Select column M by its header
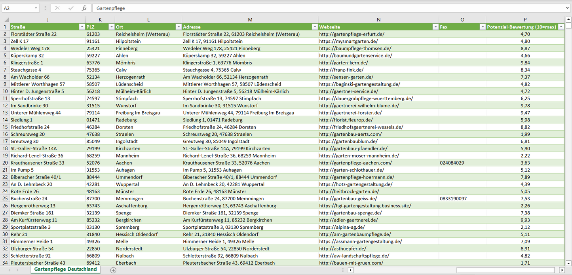The height and width of the screenshot is (275, 572). [250, 20]
